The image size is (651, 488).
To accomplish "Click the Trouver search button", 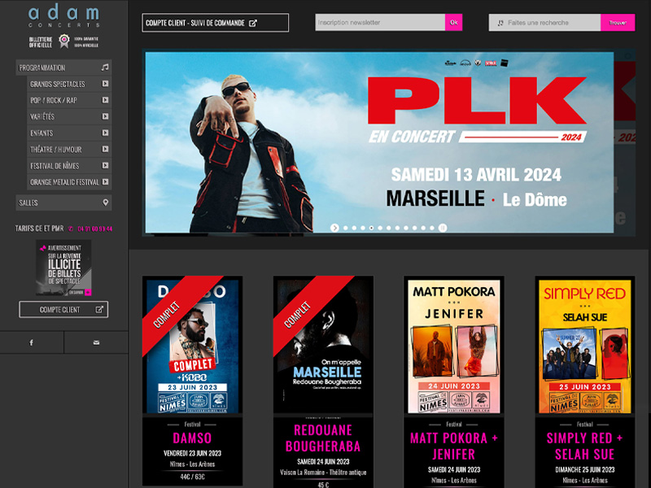I will coord(618,23).
